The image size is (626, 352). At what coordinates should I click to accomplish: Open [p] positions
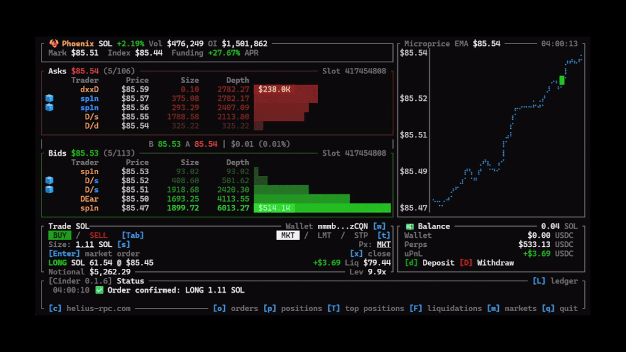(x=293, y=309)
